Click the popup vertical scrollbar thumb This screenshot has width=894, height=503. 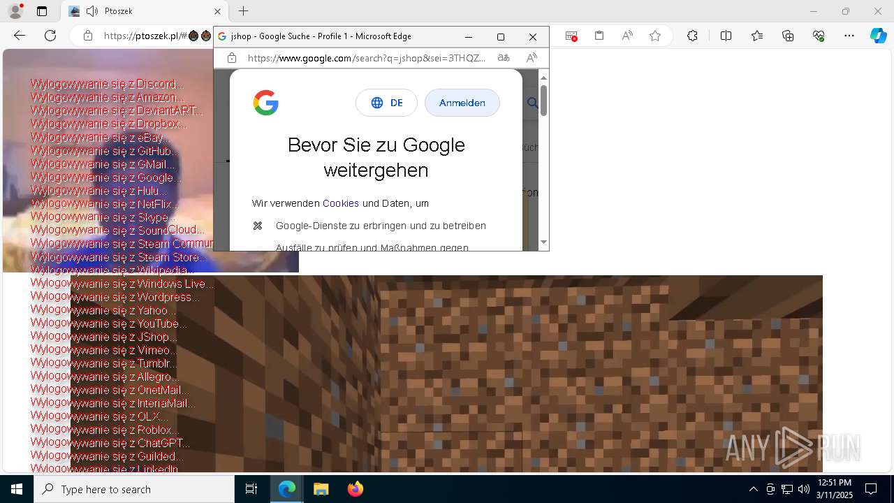tap(543, 100)
